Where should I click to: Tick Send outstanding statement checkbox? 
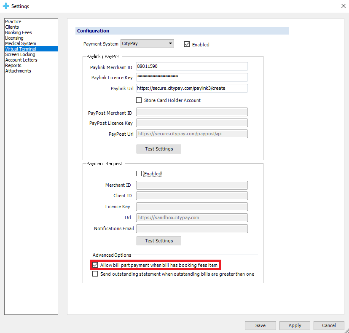95,274
